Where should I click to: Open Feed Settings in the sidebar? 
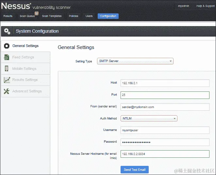click(x=25, y=57)
